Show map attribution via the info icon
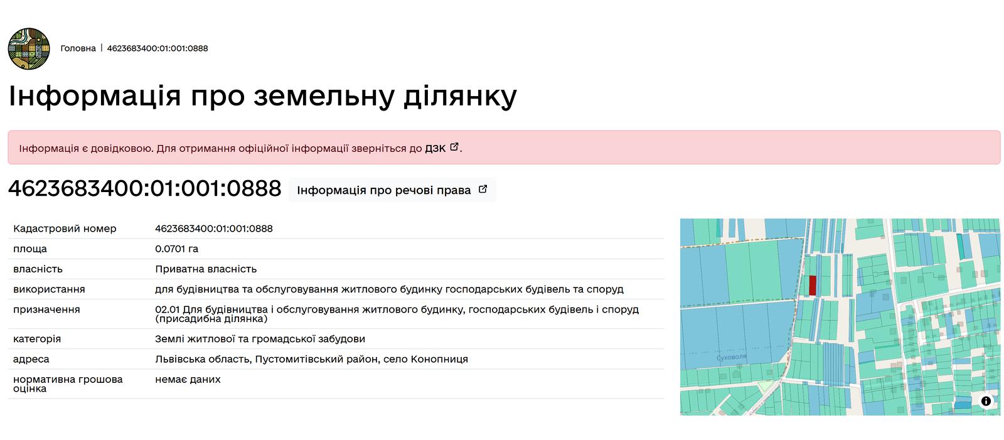This screenshot has width=1004, height=440. [x=986, y=401]
